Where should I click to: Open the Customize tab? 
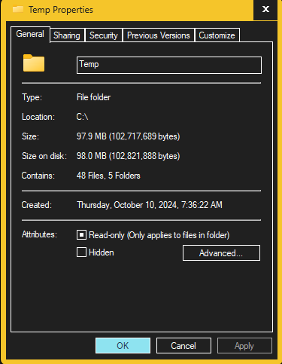tap(217, 35)
